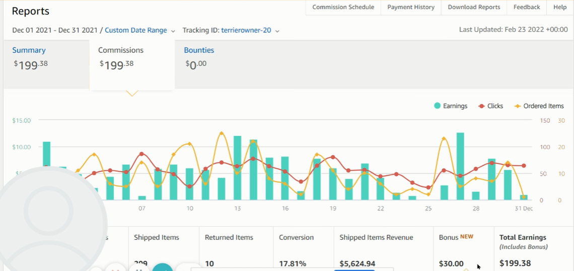Switch to the Bounties tab
Image resolution: width=574 pixels, height=271 pixels.
pyautogui.click(x=199, y=50)
